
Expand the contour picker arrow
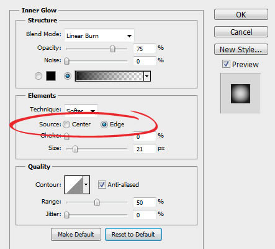[x=86, y=185]
